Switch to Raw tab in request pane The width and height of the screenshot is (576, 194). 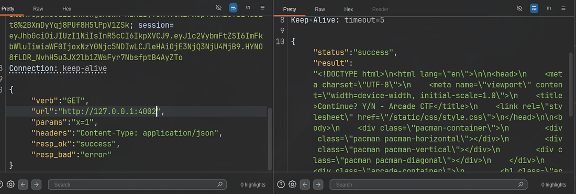[x=38, y=8]
